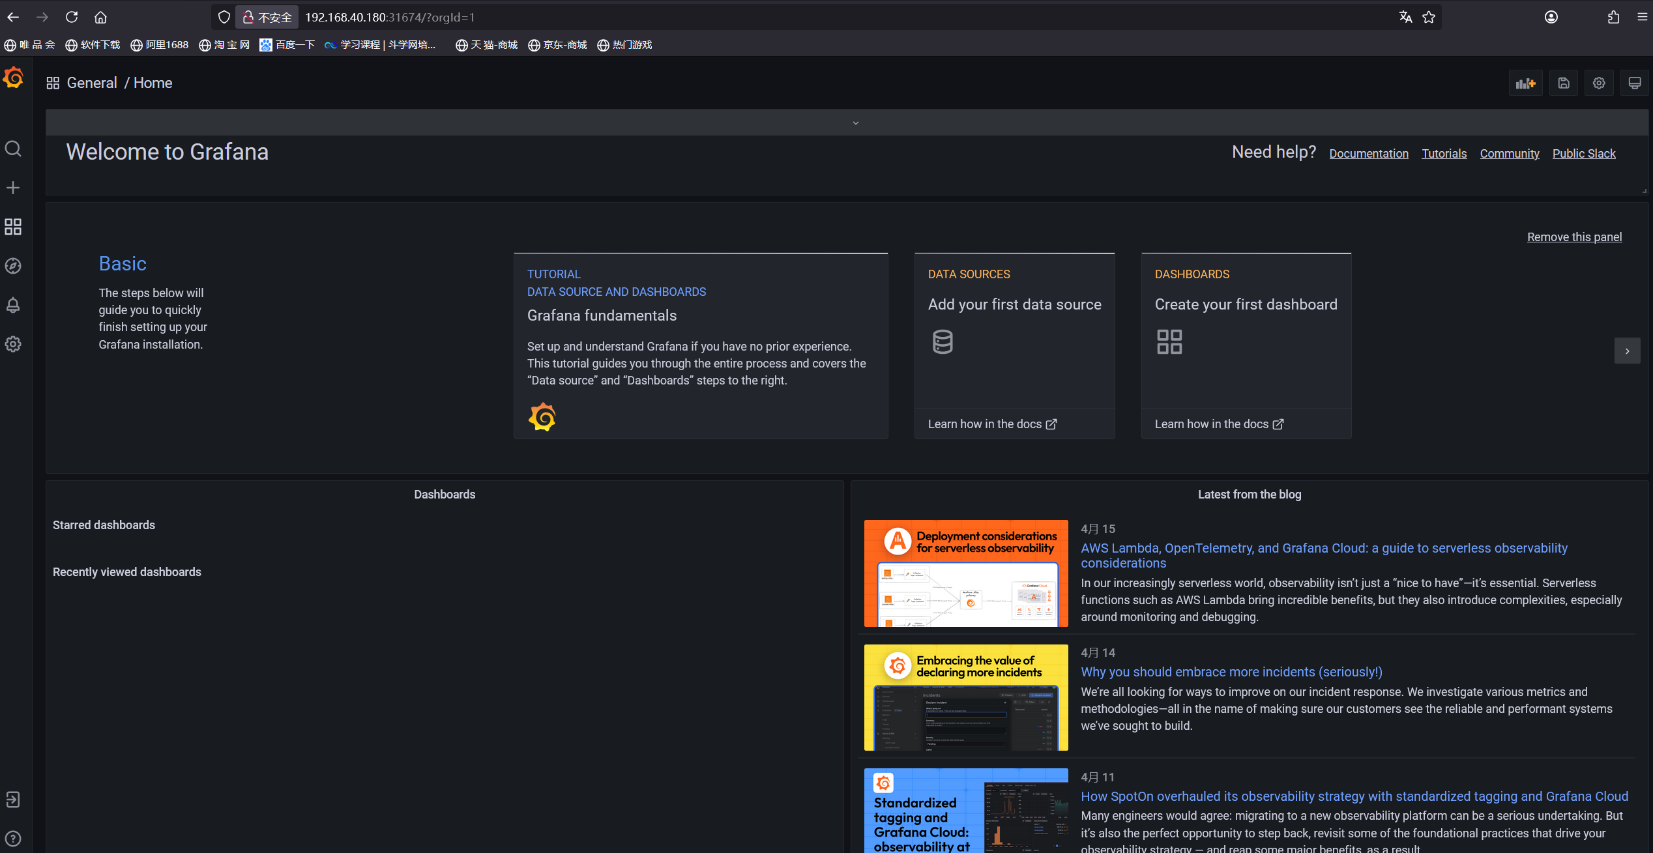Expand the collapsed row chevron above Welcome
Image resolution: width=1653 pixels, height=853 pixels.
tap(855, 123)
